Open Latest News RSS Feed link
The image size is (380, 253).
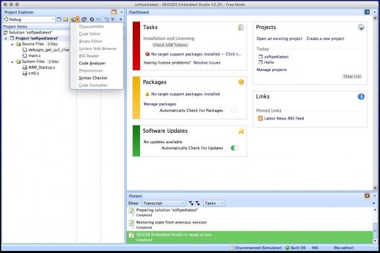click(284, 118)
